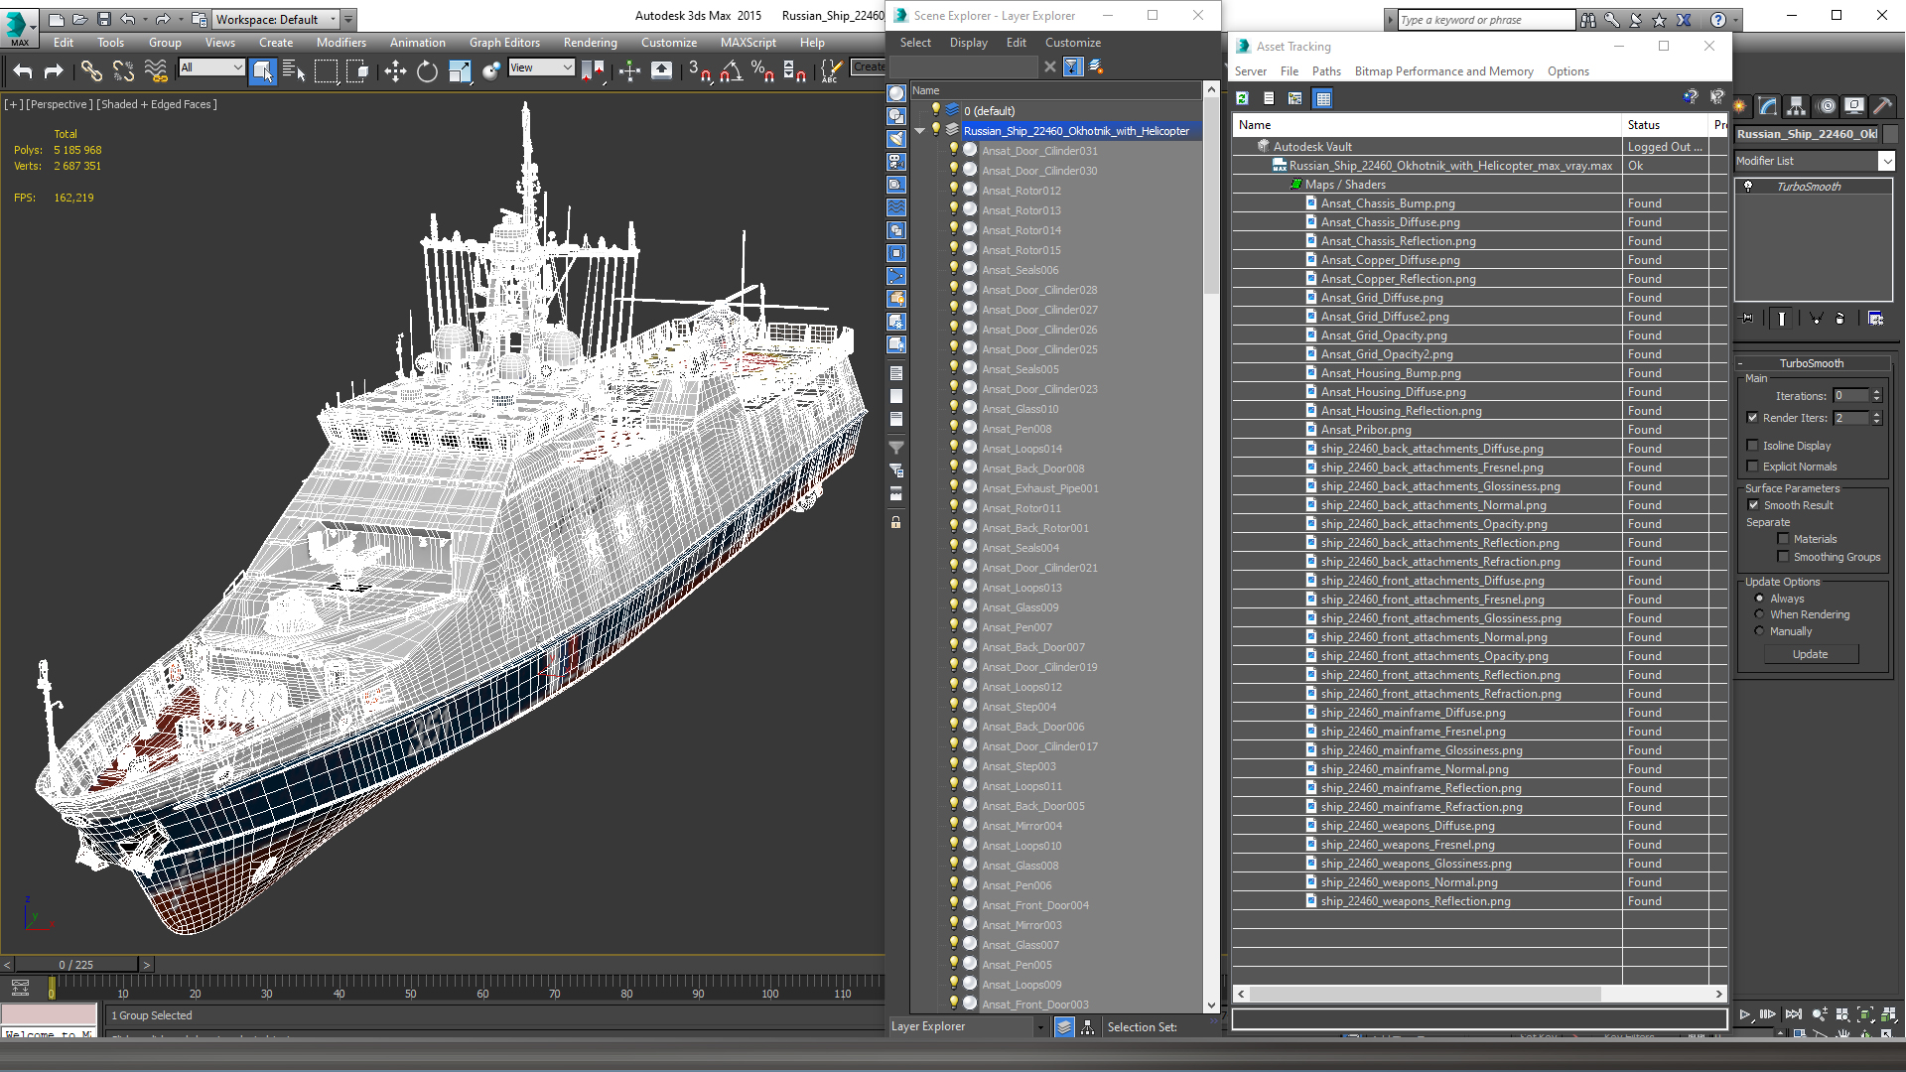The height and width of the screenshot is (1072, 1906).
Task: Open the Modifiers menu
Action: click(341, 43)
